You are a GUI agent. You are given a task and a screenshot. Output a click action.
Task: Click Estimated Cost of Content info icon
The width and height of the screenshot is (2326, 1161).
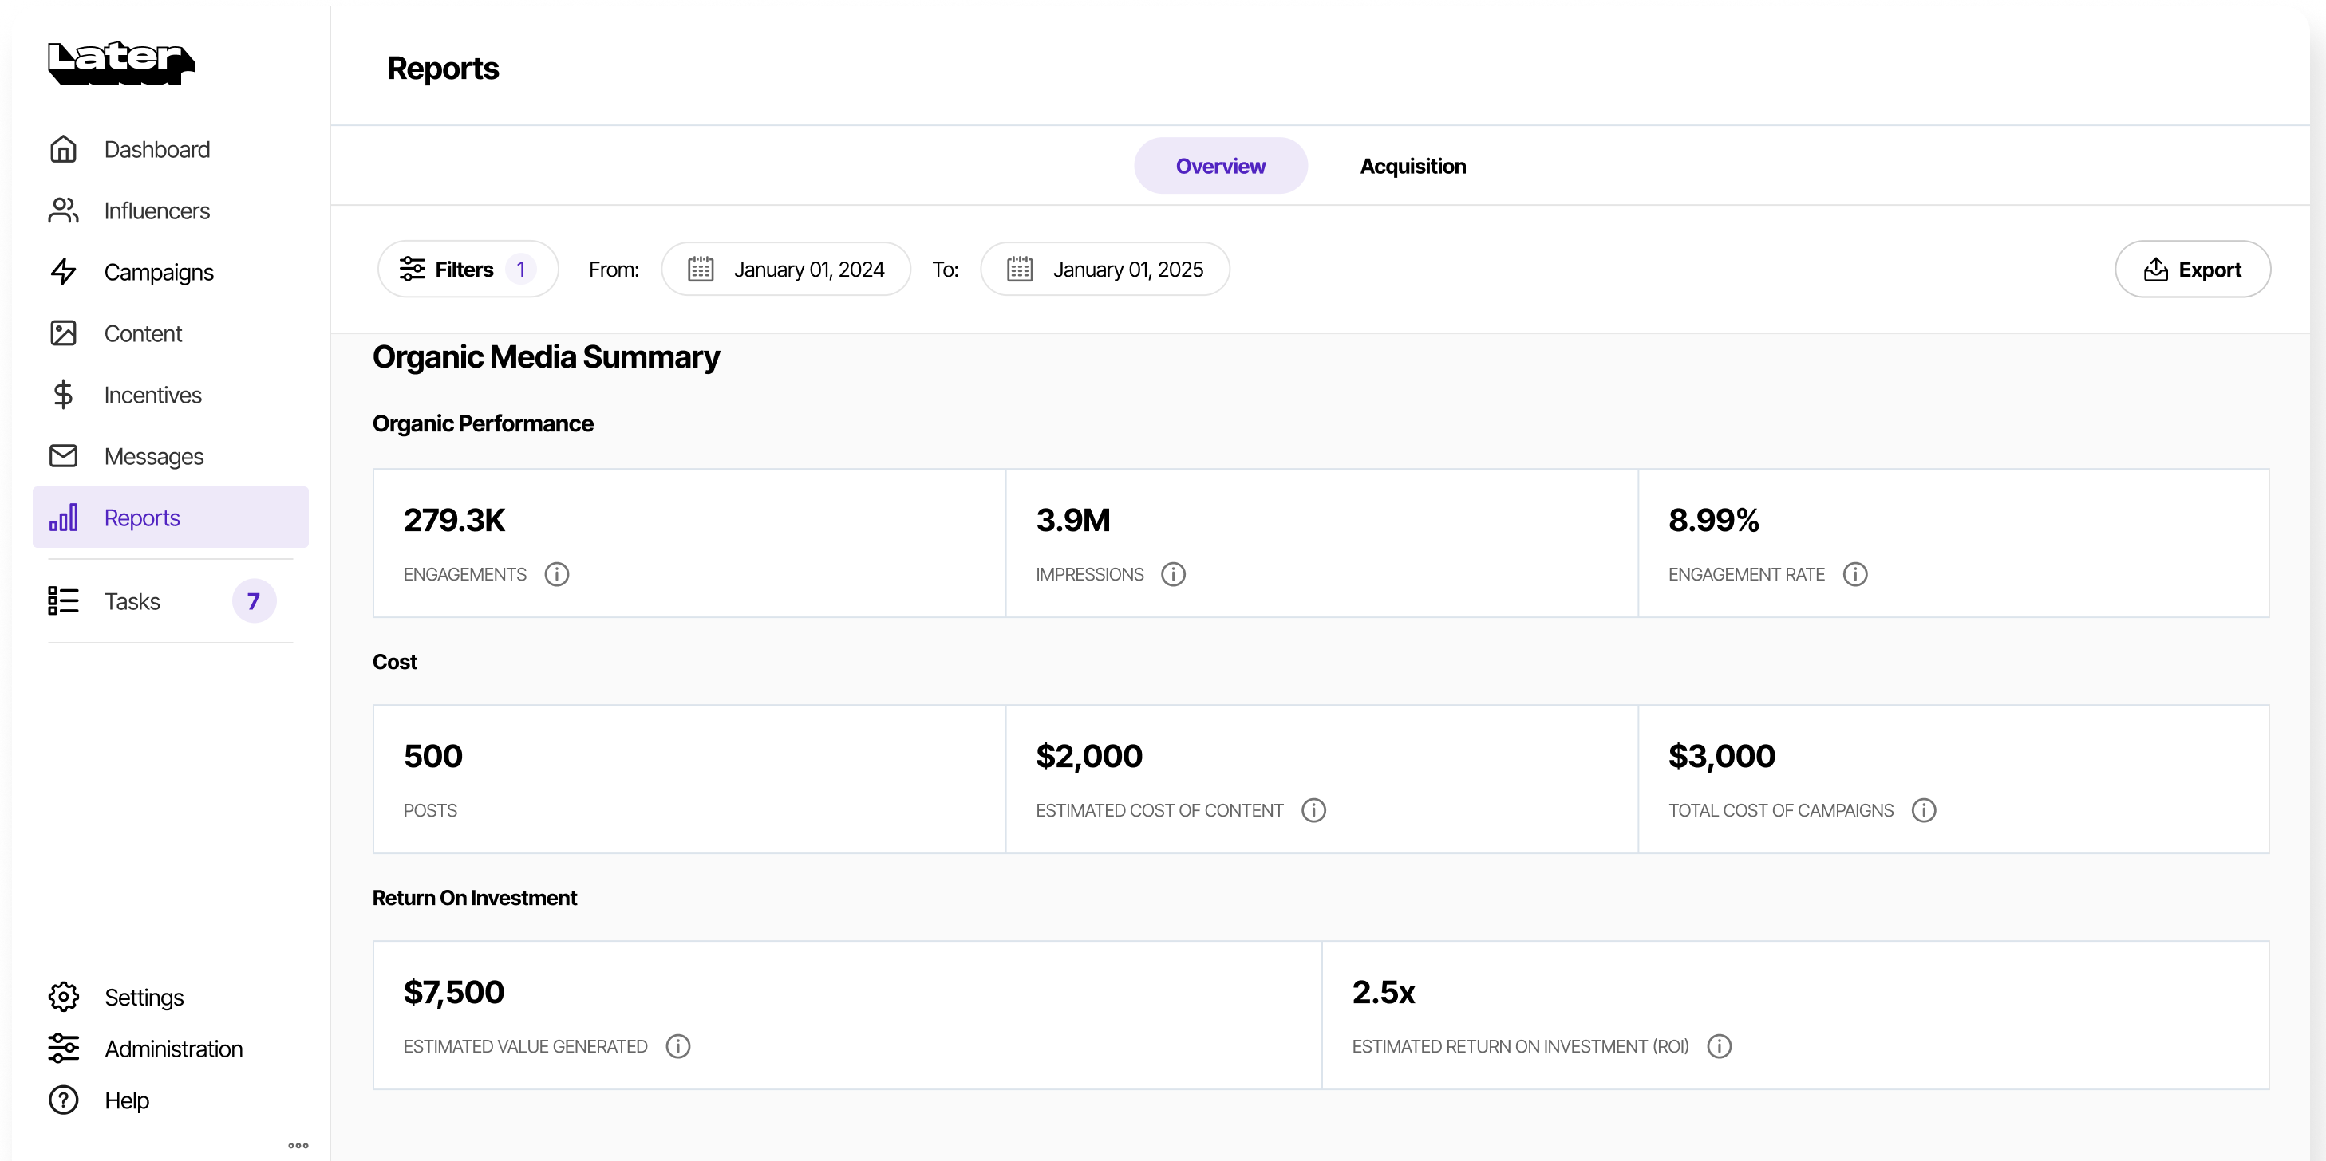click(x=1313, y=810)
